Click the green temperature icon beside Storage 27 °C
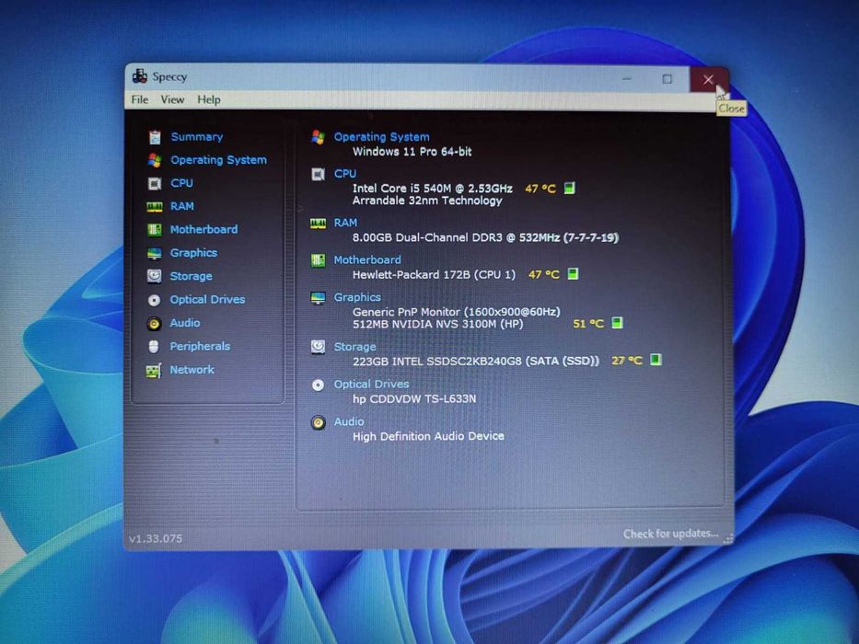The width and height of the screenshot is (859, 644). click(656, 360)
